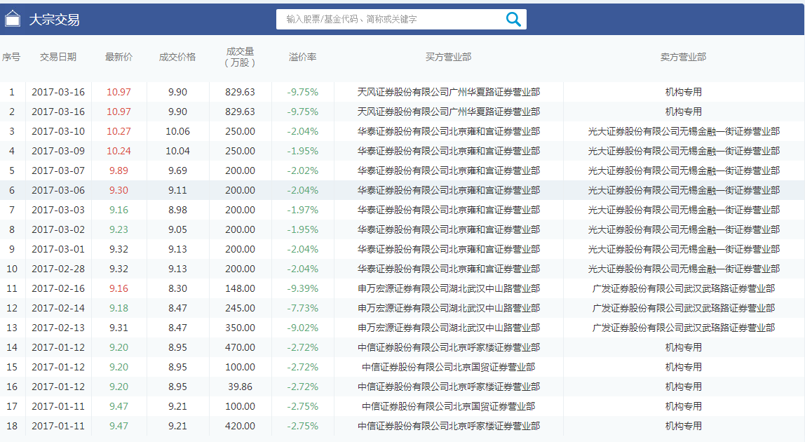Click the 成交量(万股) column header
This screenshot has width=805, height=442.
[241, 57]
